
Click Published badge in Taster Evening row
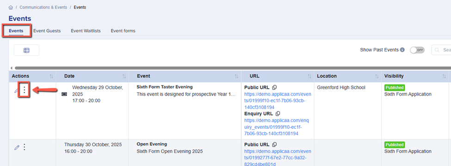tap(395, 87)
